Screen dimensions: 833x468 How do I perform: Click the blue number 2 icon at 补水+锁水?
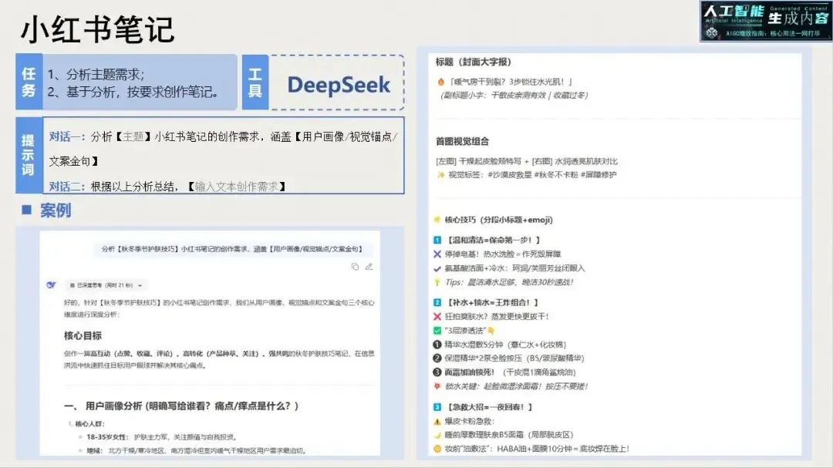pyautogui.click(x=437, y=302)
